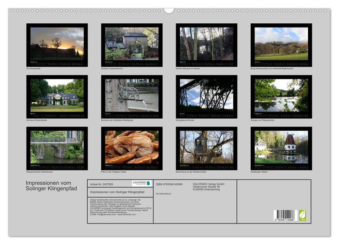Select the kleiner Stausee im Ittertal photo
The width and height of the screenshot is (338, 244).
pos(206,45)
